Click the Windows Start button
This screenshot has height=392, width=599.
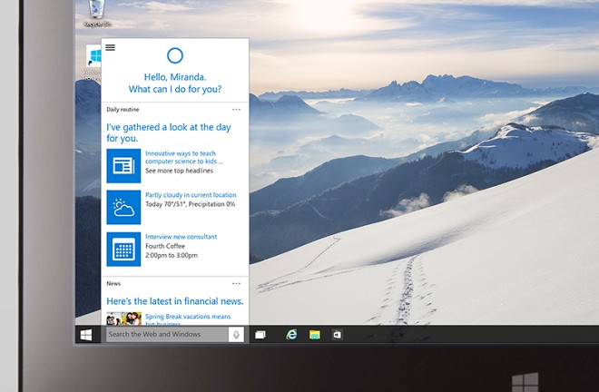[86, 335]
